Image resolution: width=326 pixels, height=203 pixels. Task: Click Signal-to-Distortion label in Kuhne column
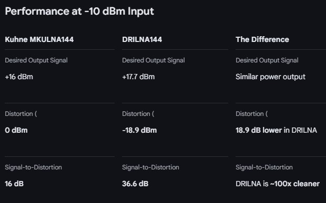(33, 167)
